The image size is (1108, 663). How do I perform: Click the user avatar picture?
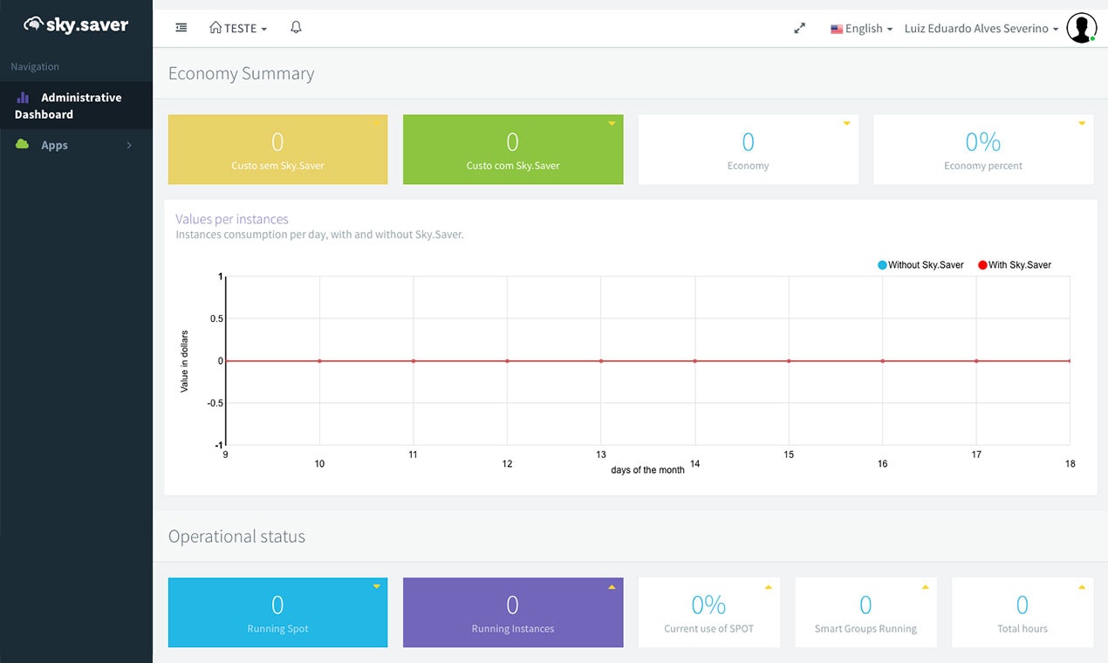(x=1082, y=28)
